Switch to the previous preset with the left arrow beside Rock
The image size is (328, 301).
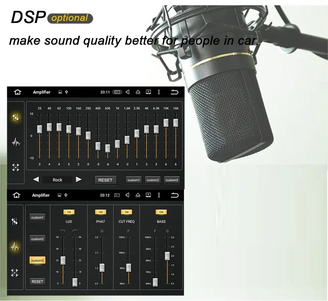36,180
